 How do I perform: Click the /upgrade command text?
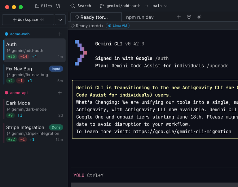(x=218, y=66)
